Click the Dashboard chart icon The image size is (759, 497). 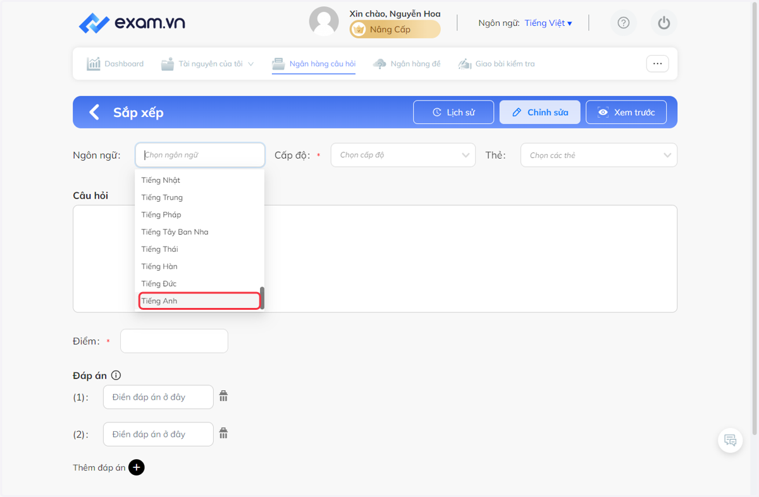(94, 64)
